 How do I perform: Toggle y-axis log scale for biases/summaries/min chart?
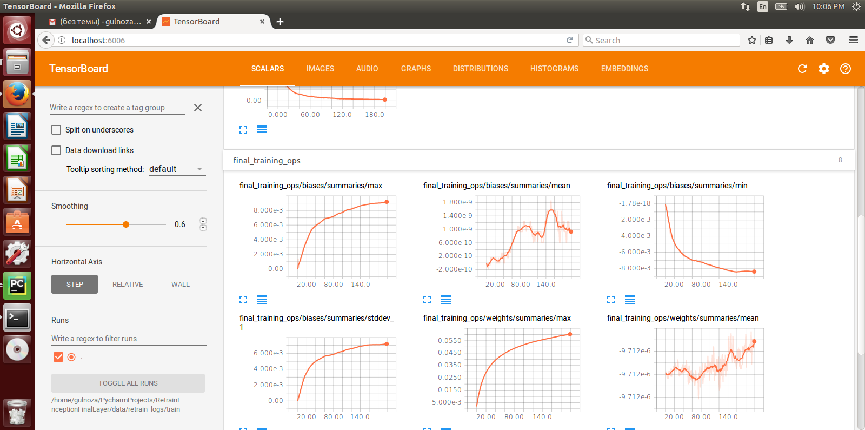click(630, 300)
